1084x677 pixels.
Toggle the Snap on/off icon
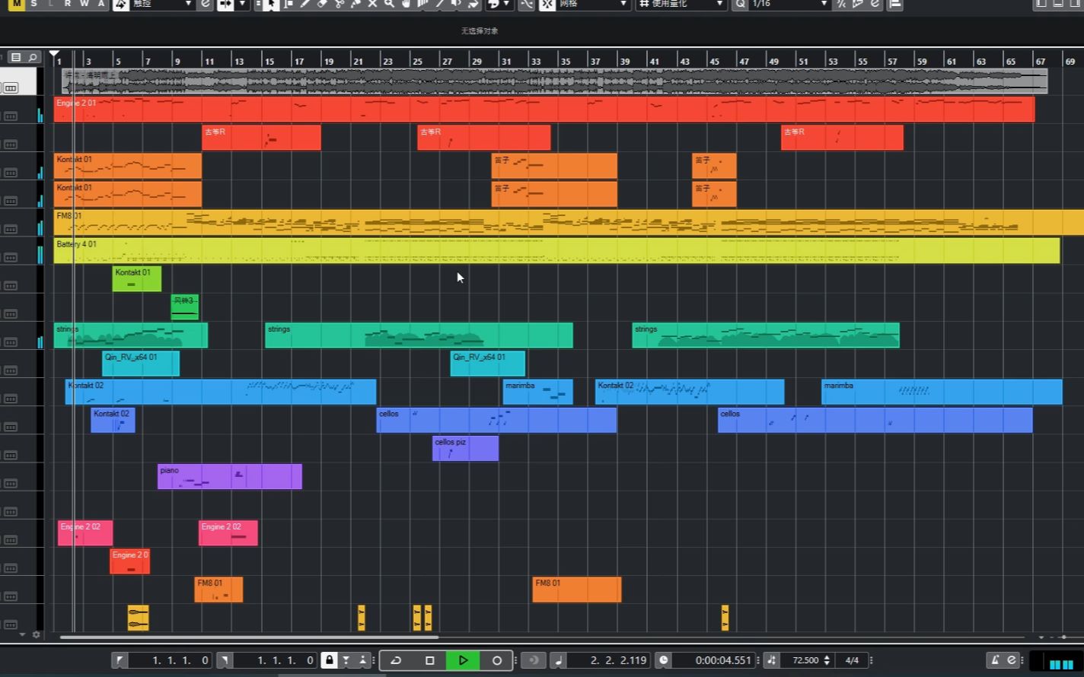(547, 4)
